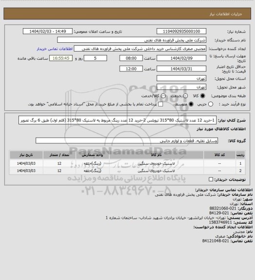Click the requester phone 84121048-021
Image resolution: width=255 pixels, height=280 pixels.
tap(216, 241)
